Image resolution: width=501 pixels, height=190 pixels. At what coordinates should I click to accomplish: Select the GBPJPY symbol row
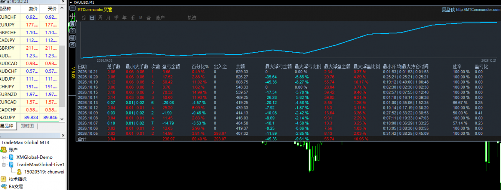30,48
